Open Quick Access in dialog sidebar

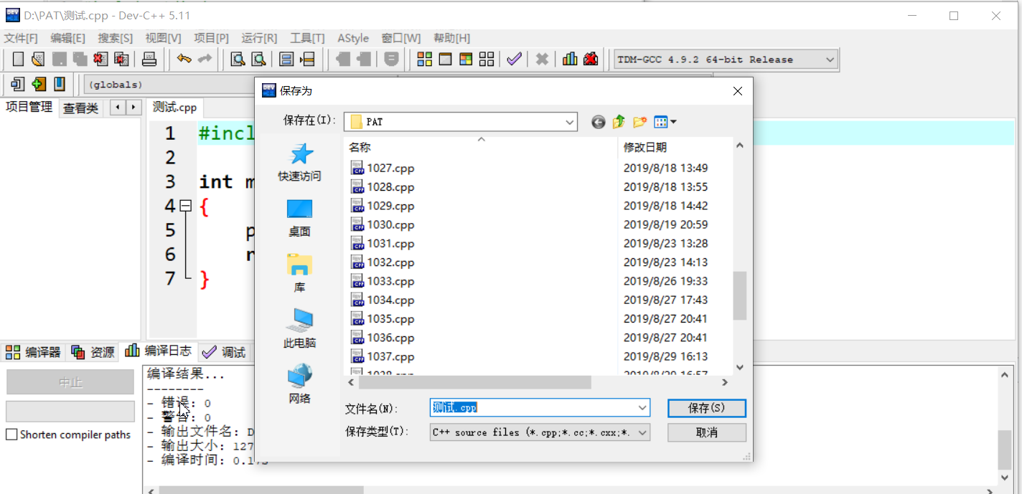(x=300, y=162)
